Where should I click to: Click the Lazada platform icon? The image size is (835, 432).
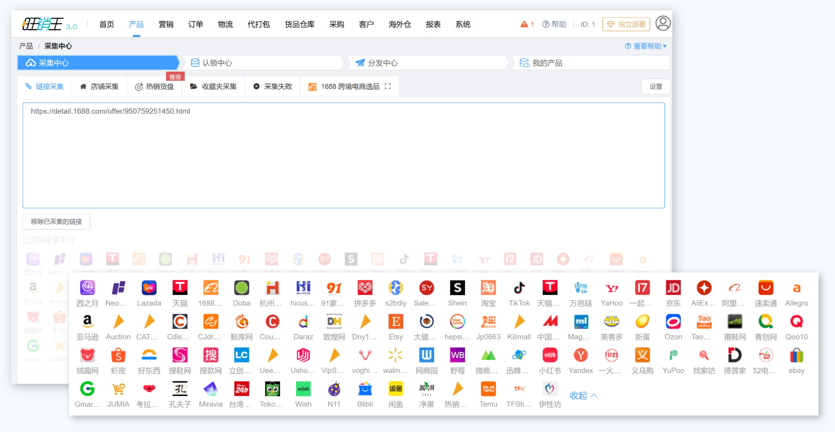(149, 288)
